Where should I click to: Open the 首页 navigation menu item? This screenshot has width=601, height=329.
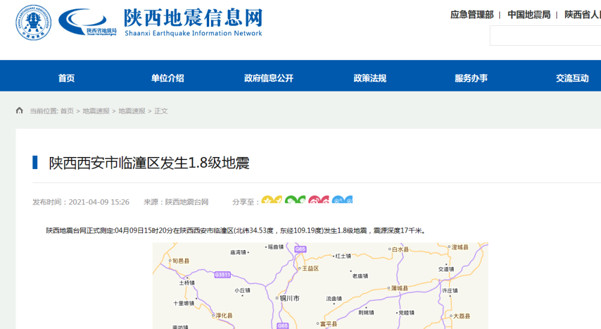[66, 78]
